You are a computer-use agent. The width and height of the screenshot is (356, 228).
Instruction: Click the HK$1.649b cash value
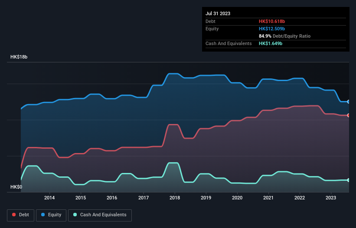[x=271, y=43]
